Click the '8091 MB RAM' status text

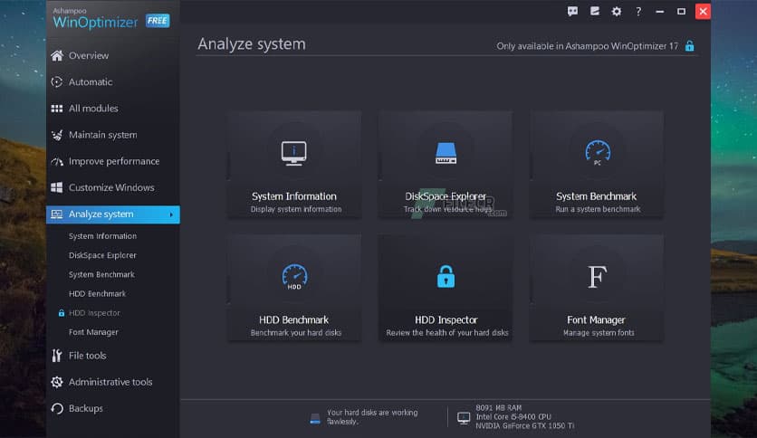tap(499, 407)
